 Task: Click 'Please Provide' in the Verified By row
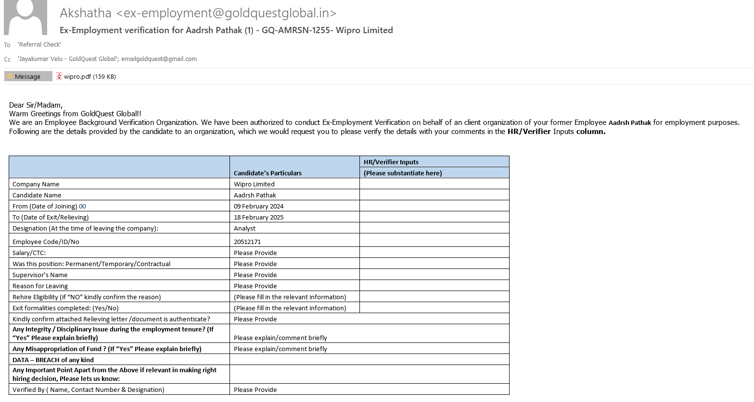[x=256, y=390]
